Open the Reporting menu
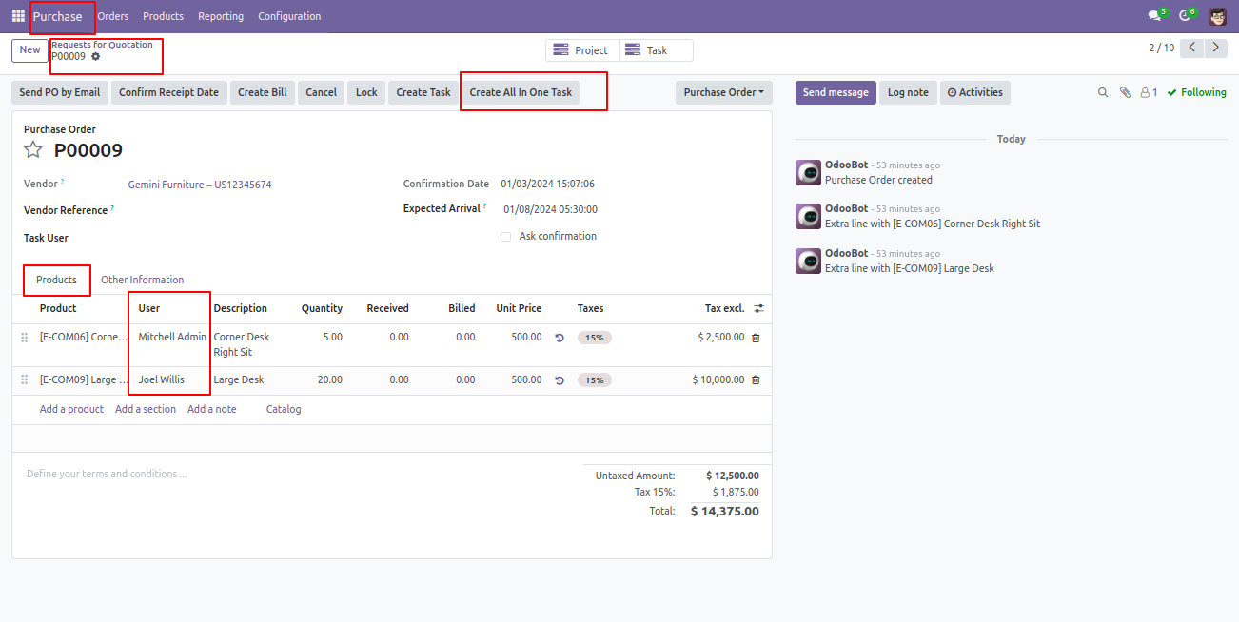The height and width of the screenshot is (622, 1239). coord(221,16)
